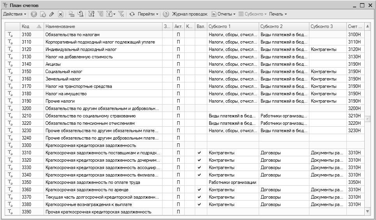Open Help with the question mark icon
The width and height of the screenshot is (376, 220).
click(166, 14)
